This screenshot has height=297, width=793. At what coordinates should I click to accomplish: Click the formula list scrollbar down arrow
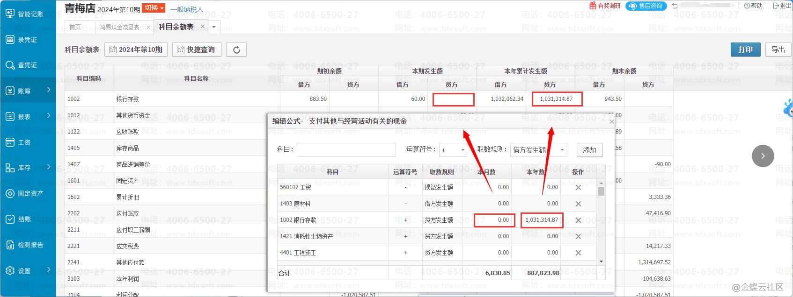tap(601, 262)
